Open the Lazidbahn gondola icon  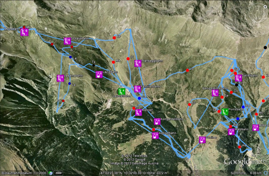click(99, 75)
